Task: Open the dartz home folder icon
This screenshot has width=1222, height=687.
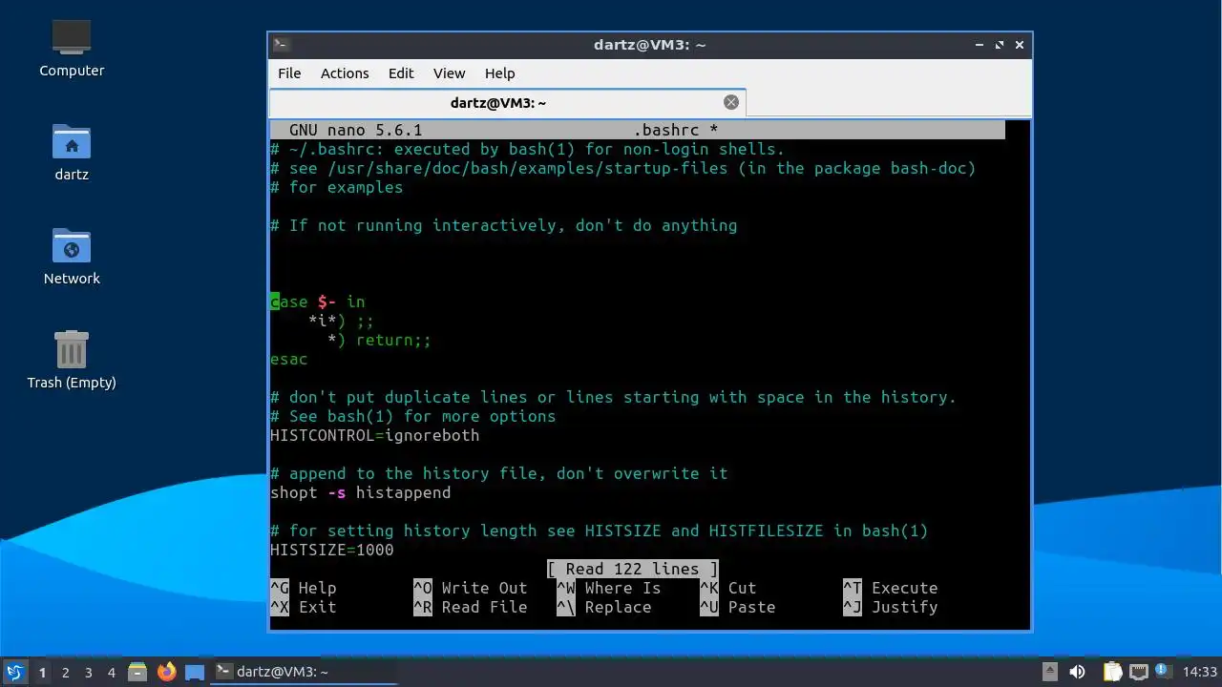Action: click(72, 151)
